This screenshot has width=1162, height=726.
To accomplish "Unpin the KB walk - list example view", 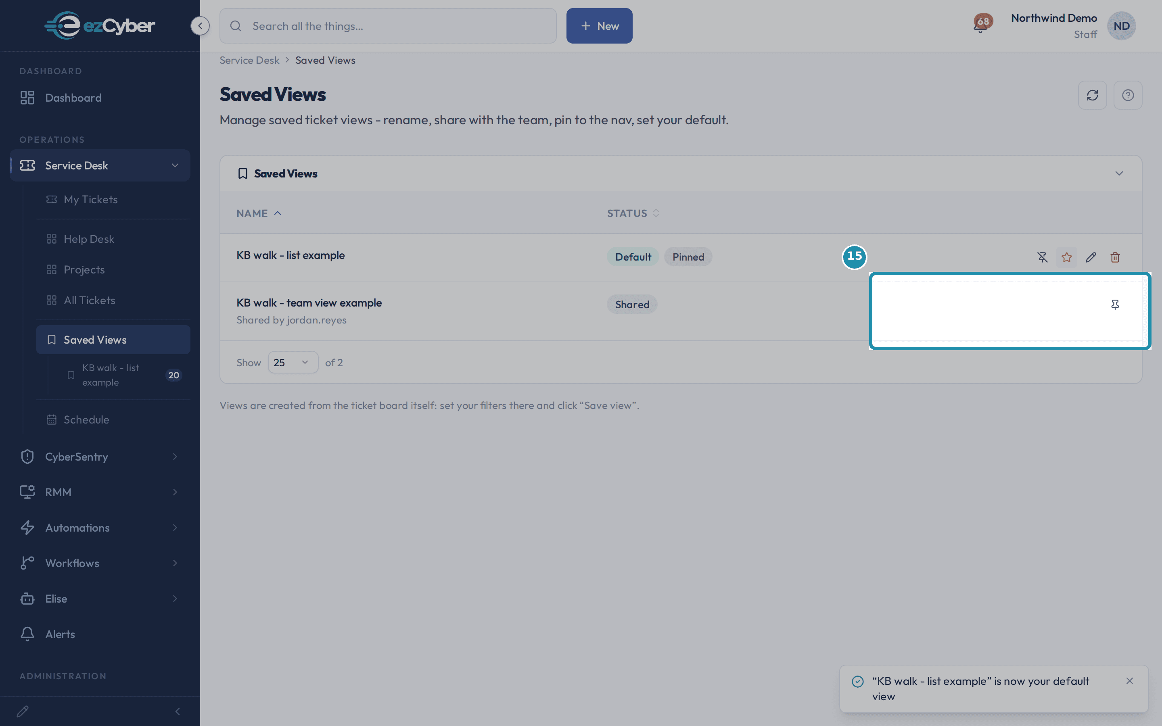I will tap(1042, 257).
